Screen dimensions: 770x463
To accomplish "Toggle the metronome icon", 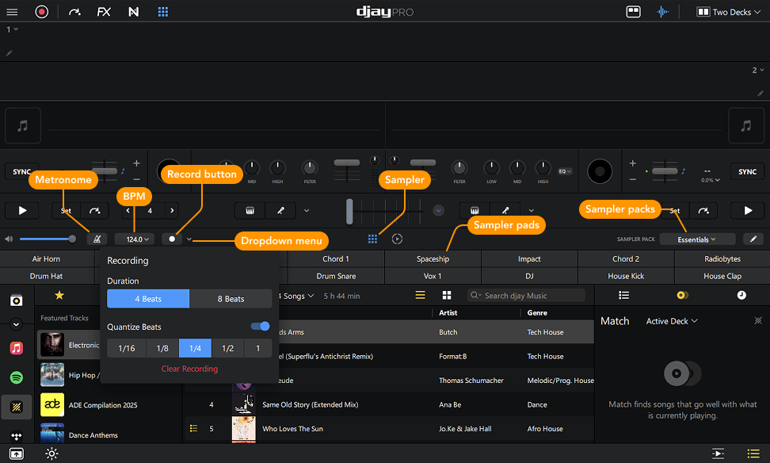I will 95,239.
